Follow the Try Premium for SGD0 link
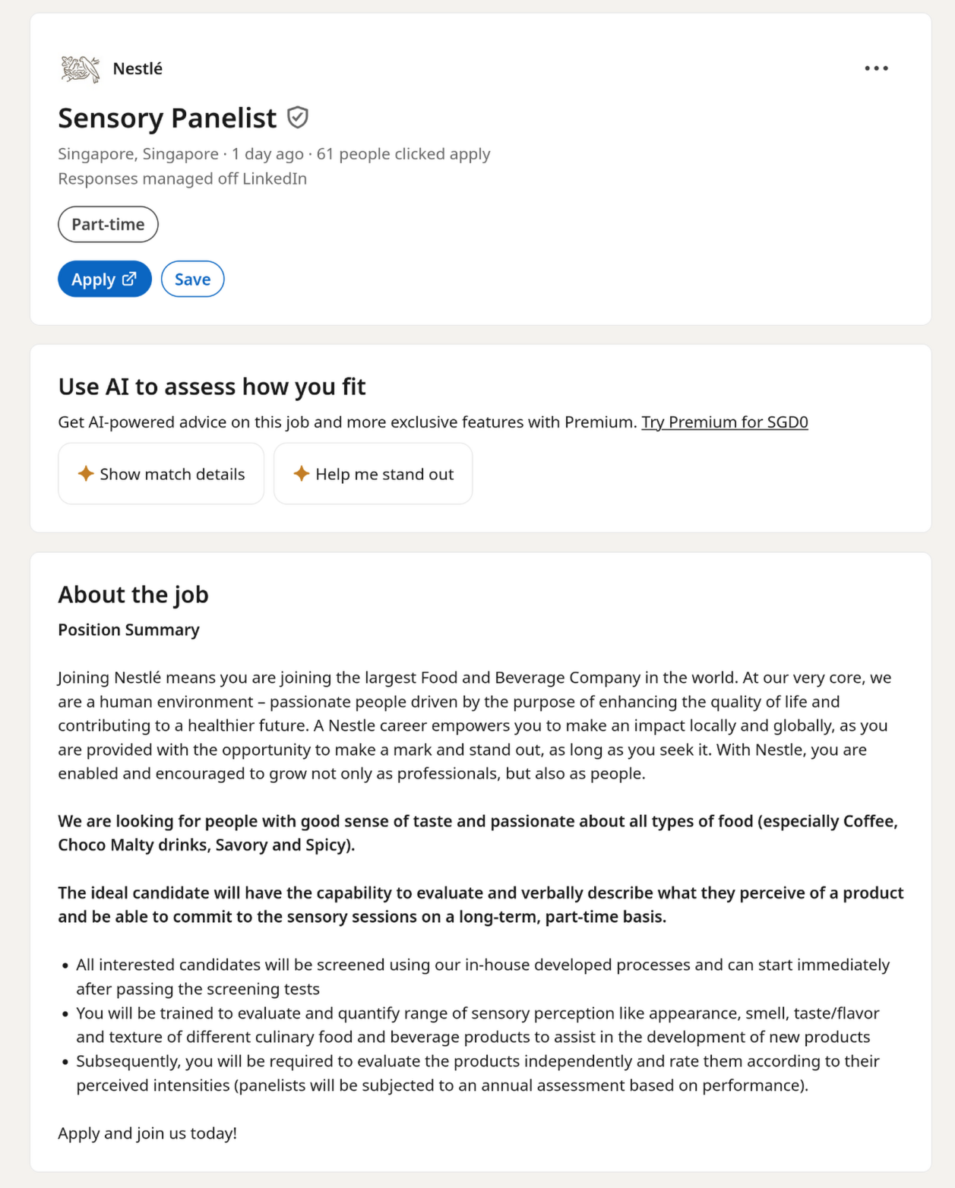955x1188 pixels. pyautogui.click(x=724, y=422)
